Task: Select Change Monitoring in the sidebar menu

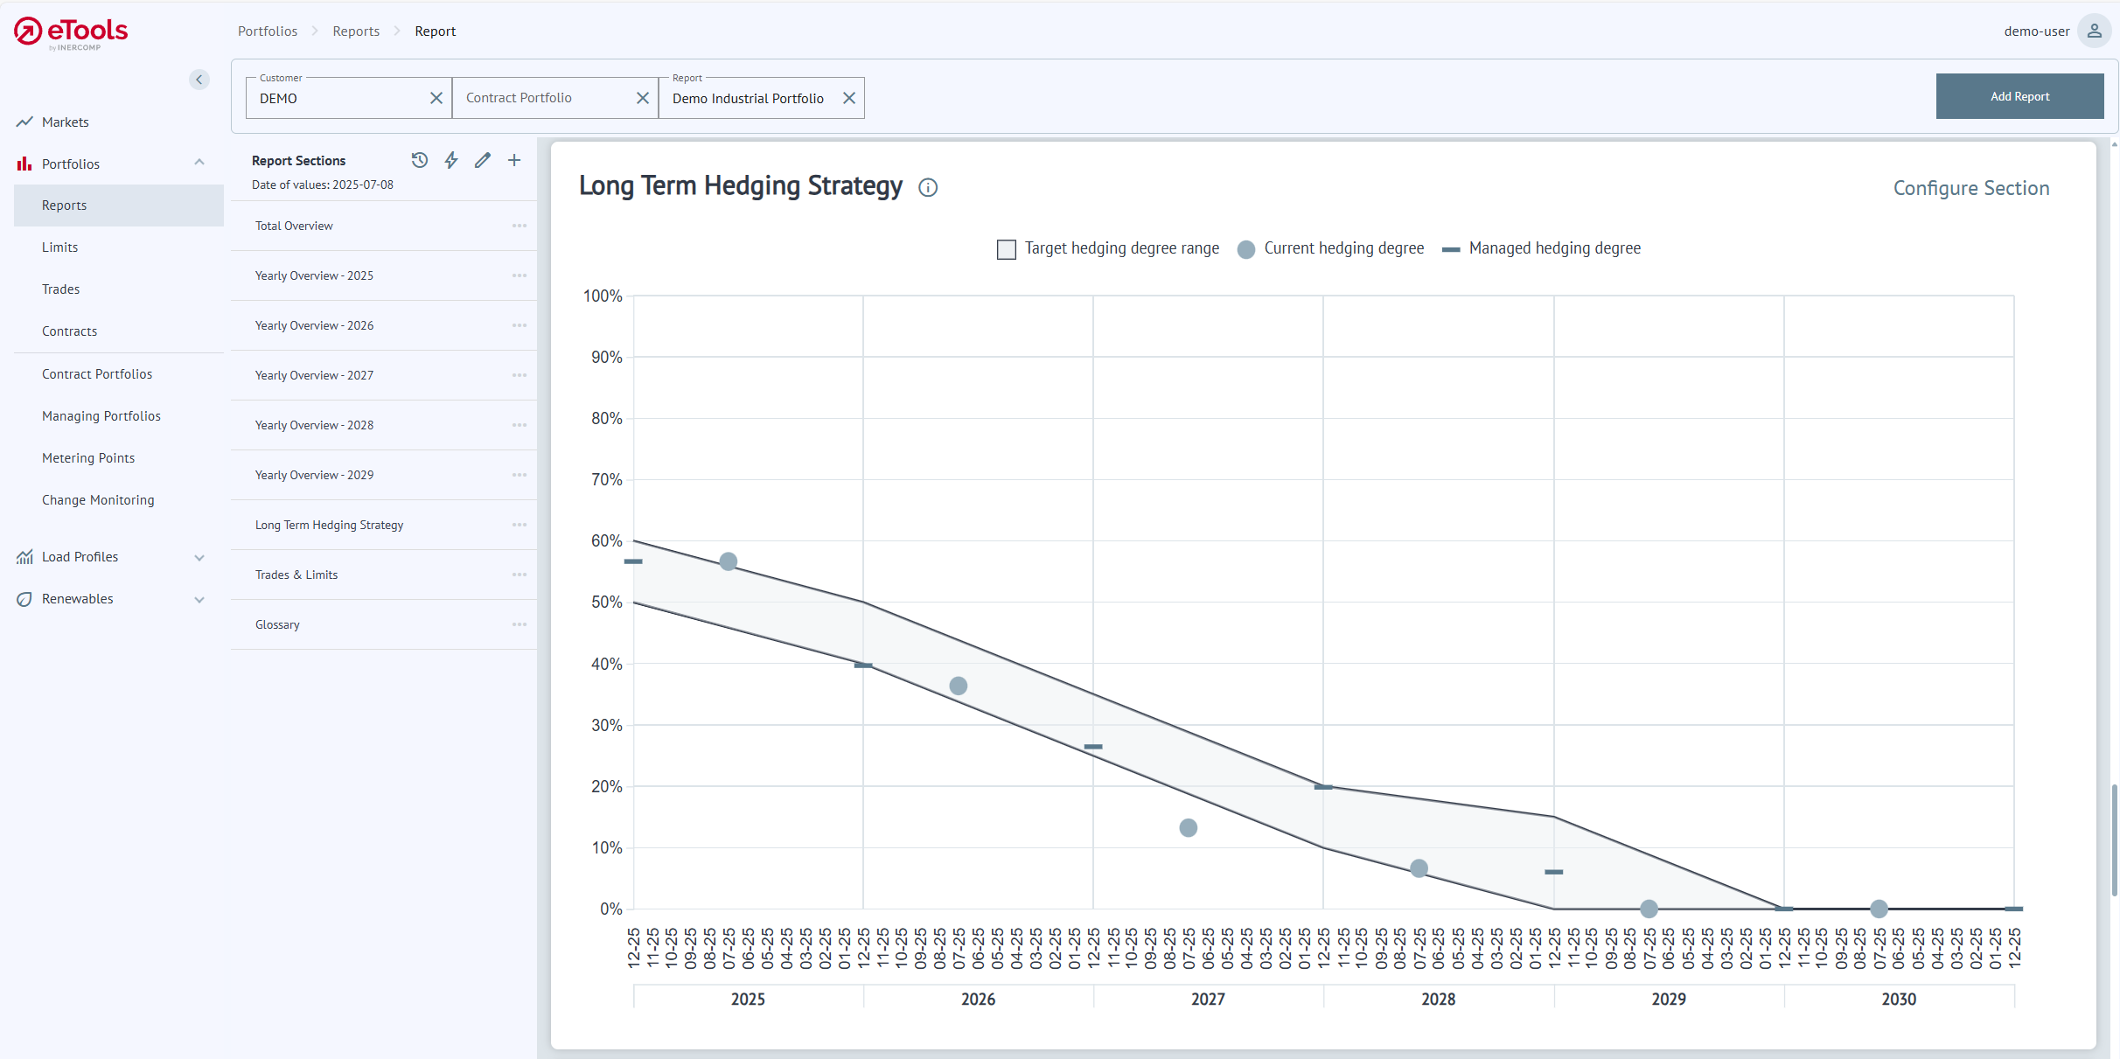Action: click(99, 499)
